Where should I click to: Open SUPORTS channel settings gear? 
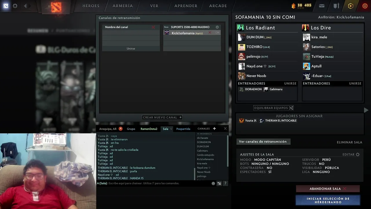[x=217, y=27]
